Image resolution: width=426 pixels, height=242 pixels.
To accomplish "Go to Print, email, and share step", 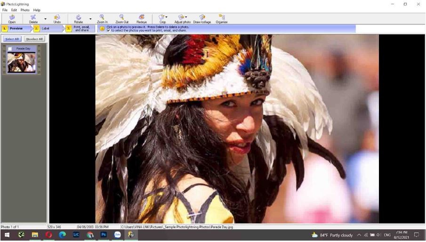I will click(81, 29).
